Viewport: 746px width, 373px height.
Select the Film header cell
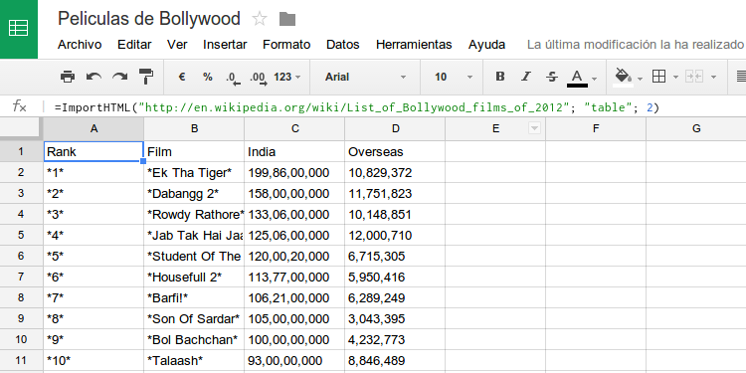pos(194,151)
